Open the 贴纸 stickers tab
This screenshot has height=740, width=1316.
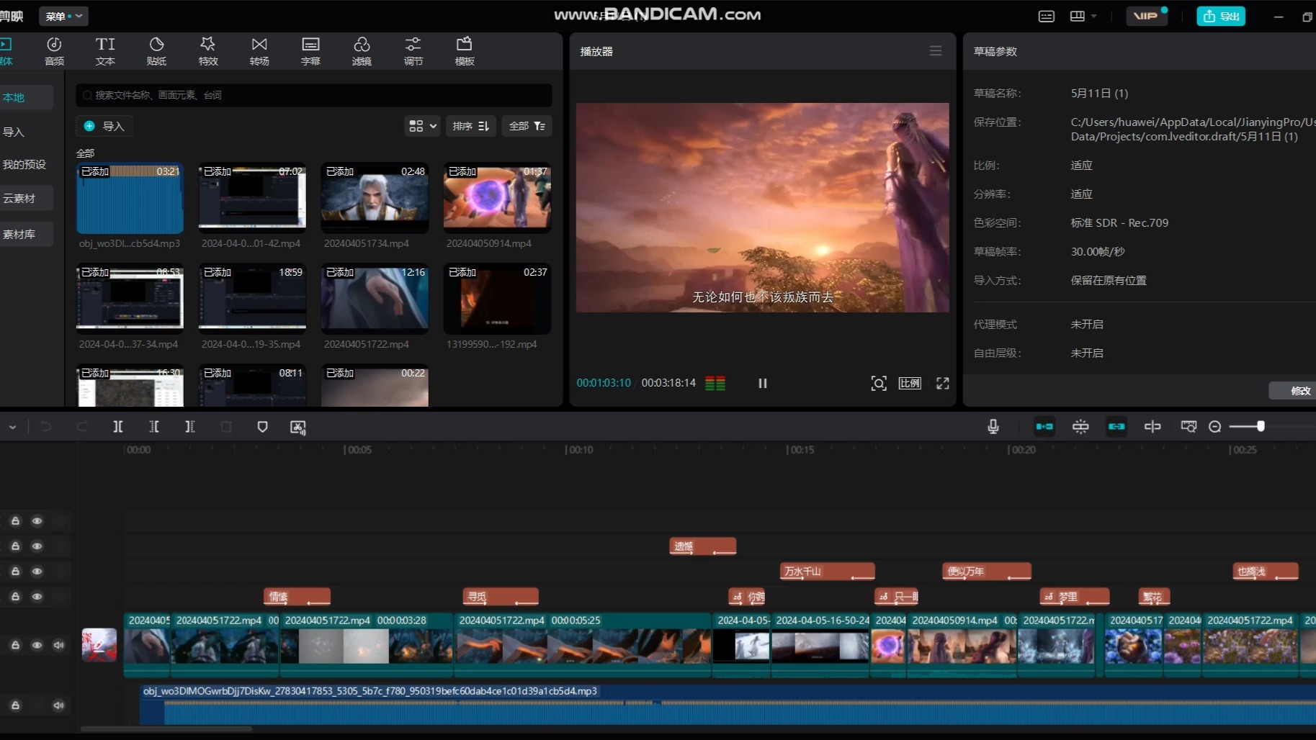(156, 51)
